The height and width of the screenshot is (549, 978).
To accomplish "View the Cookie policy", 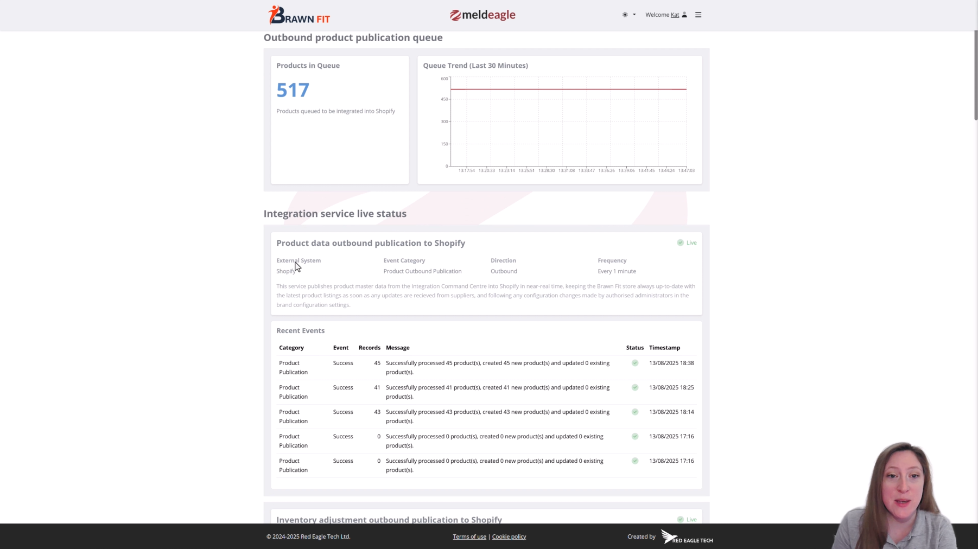I will [x=509, y=537].
